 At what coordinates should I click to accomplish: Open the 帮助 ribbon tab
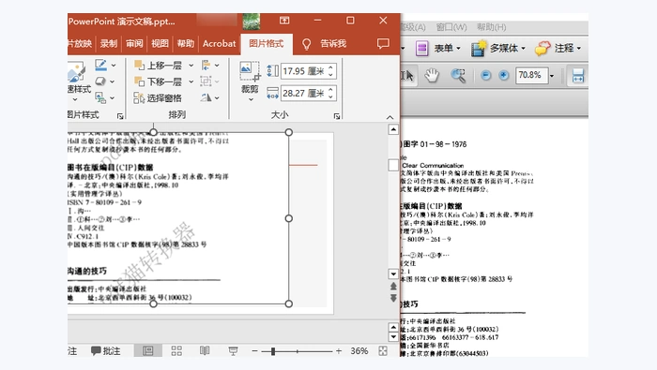click(185, 43)
